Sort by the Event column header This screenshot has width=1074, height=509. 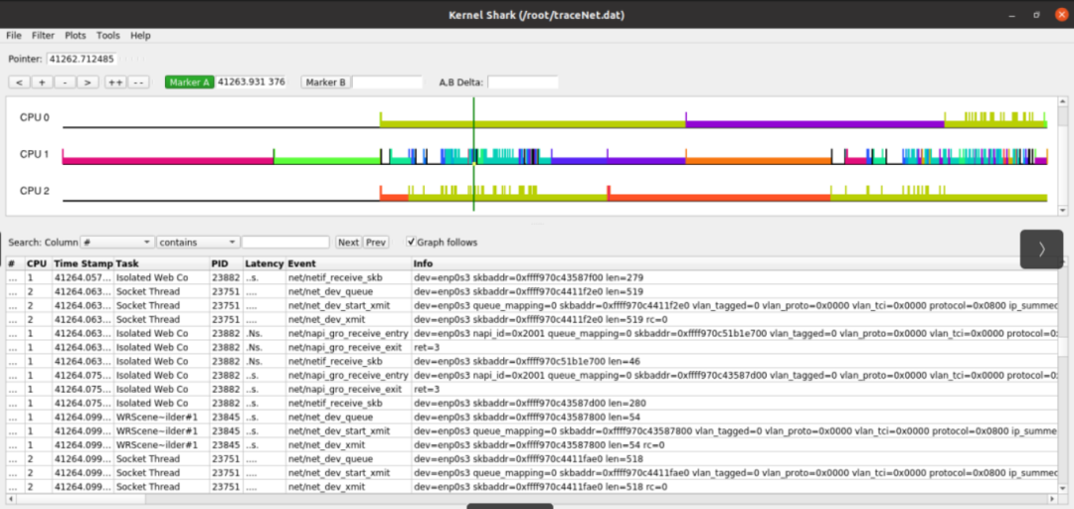click(349, 263)
